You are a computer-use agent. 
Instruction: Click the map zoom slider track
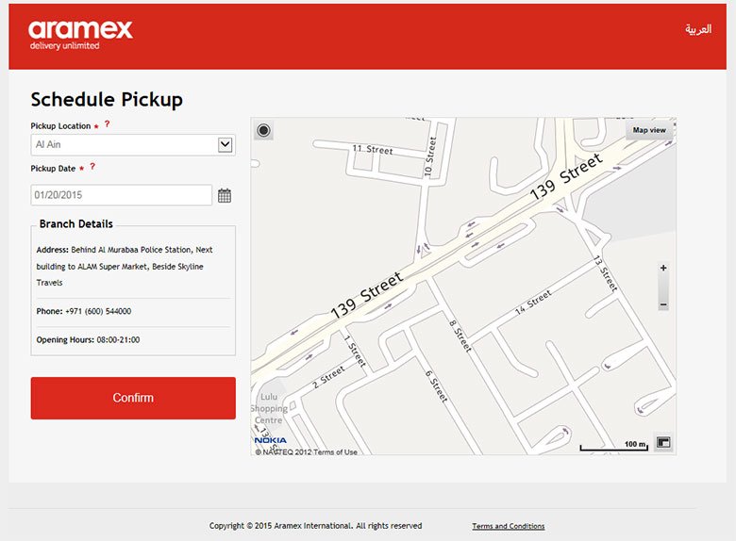663,287
